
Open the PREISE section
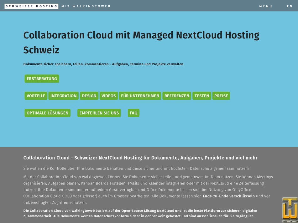221,96
